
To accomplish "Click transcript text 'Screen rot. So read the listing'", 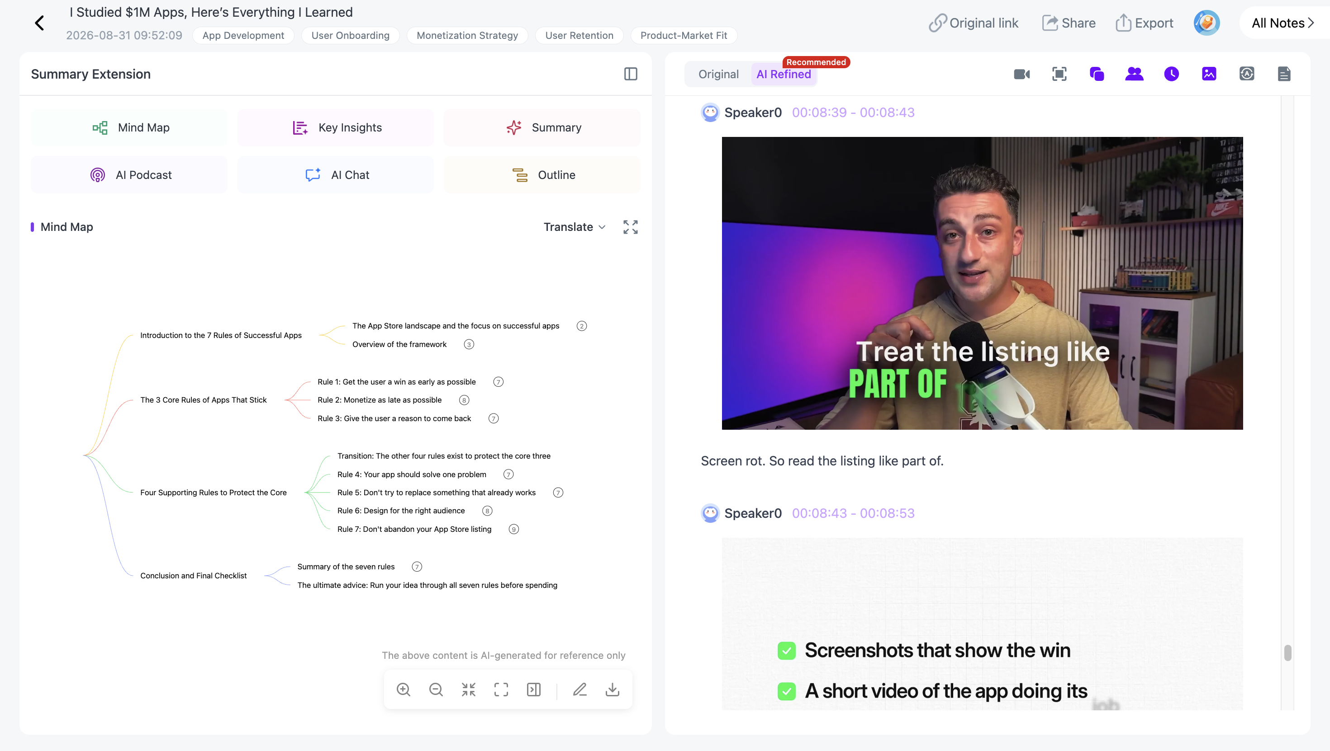I will [822, 460].
